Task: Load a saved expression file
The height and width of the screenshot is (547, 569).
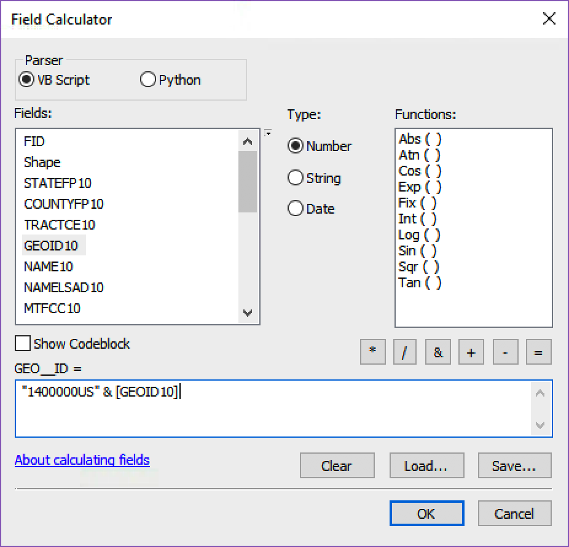Action: tap(426, 465)
